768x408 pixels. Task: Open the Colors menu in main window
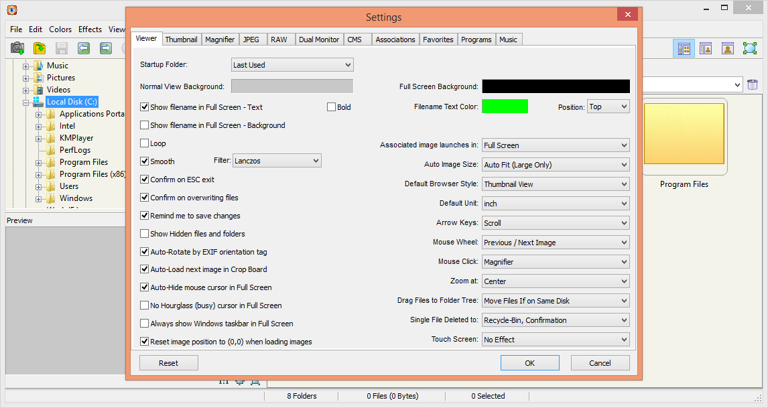[60, 29]
